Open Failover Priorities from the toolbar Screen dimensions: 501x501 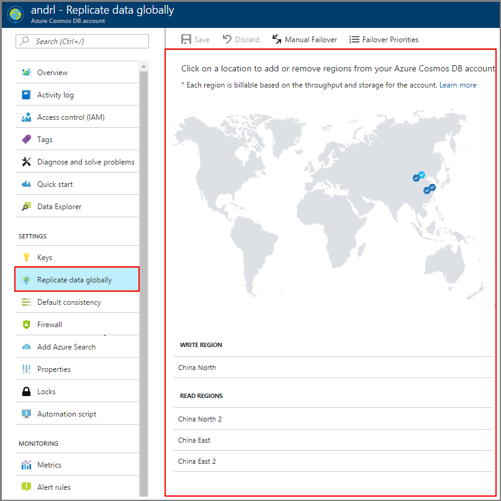pos(384,40)
